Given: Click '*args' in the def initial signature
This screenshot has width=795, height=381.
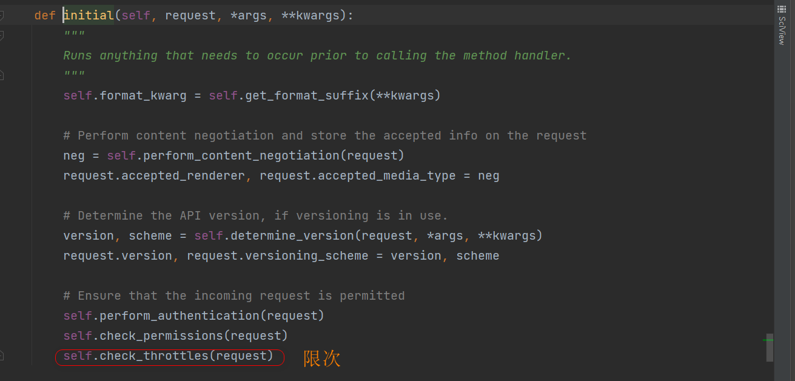Looking at the screenshot, I should pos(249,15).
